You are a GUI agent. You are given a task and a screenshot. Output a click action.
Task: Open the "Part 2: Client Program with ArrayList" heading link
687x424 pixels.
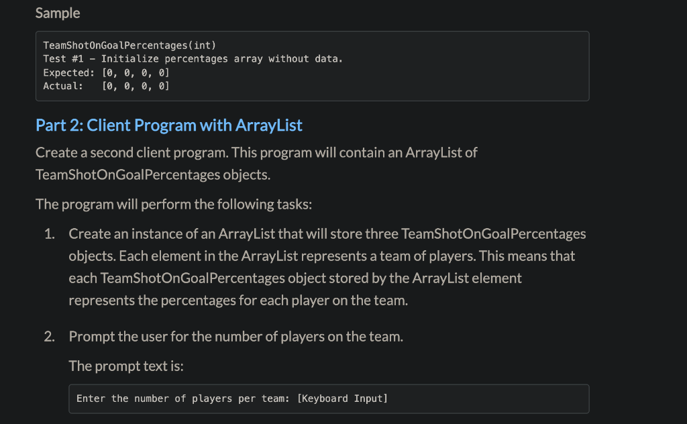tap(168, 125)
